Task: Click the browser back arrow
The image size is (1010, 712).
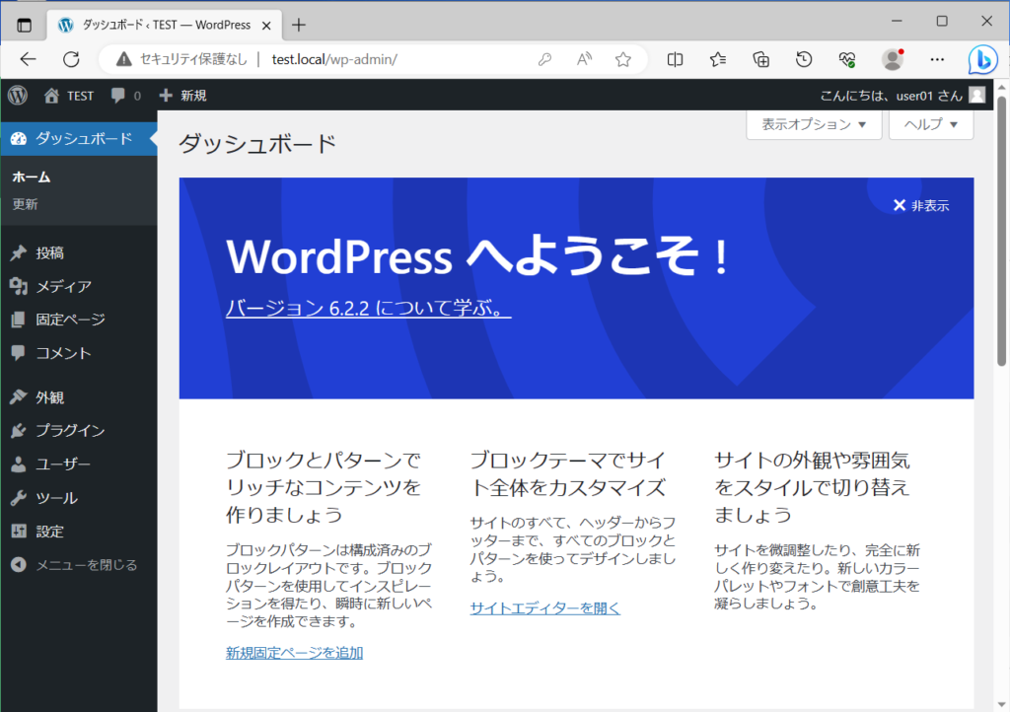Action: (x=28, y=59)
